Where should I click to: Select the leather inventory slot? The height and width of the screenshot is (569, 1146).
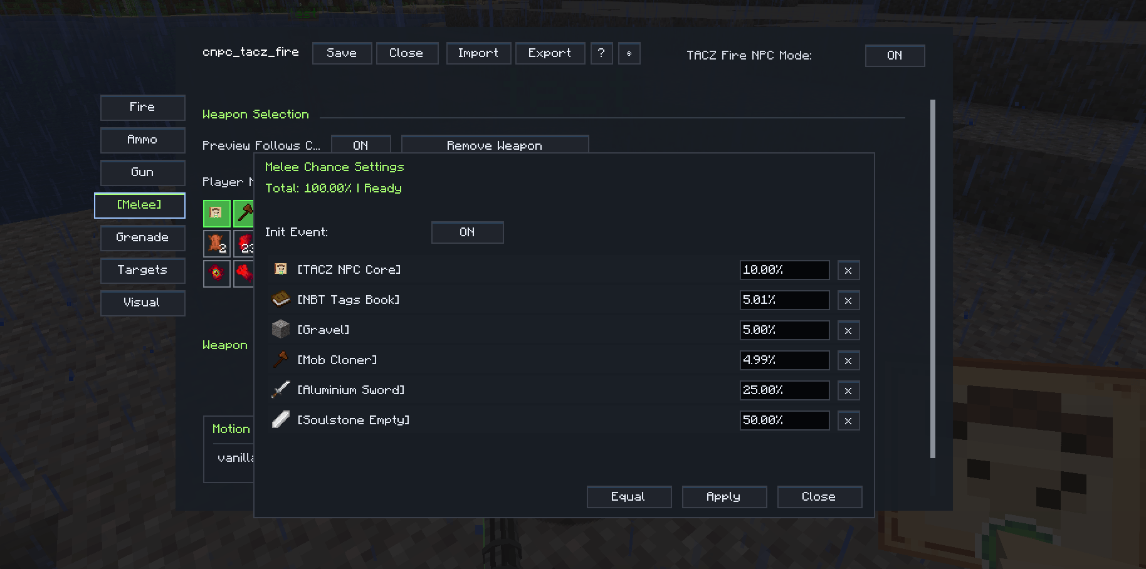(217, 244)
